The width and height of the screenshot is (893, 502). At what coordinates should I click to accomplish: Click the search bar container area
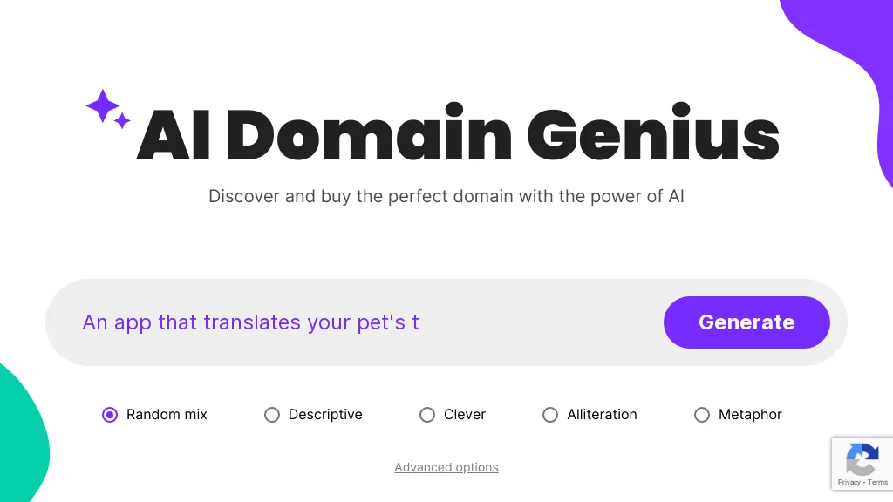446,322
